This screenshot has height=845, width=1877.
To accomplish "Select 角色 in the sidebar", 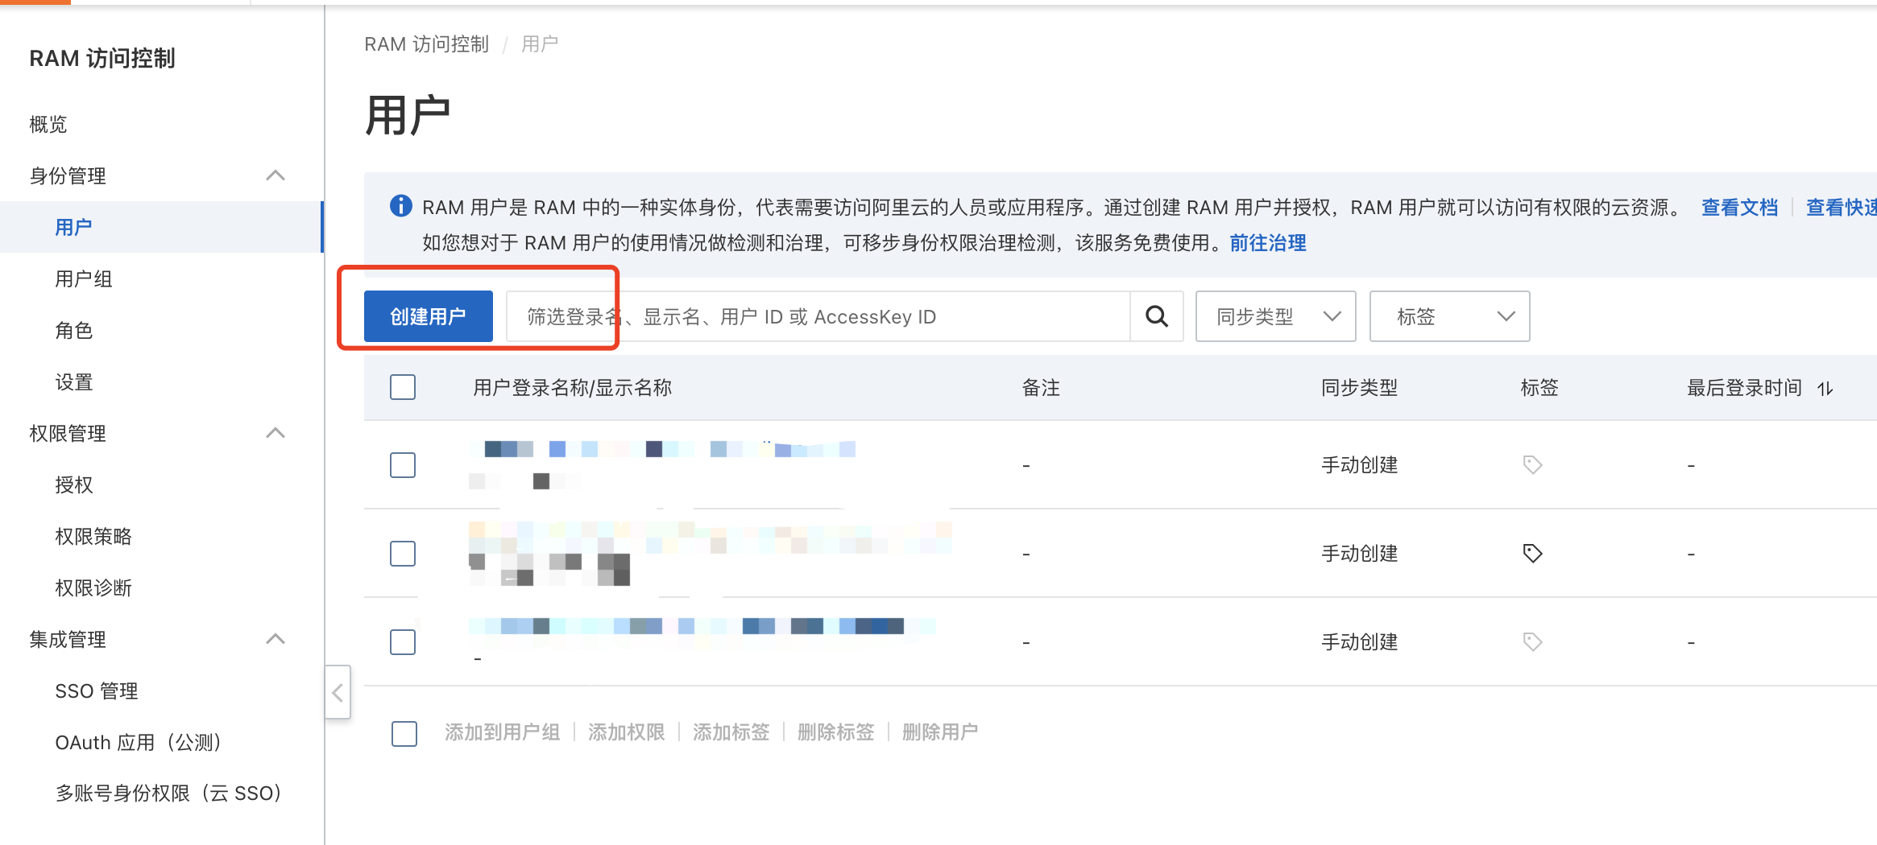I will (74, 331).
